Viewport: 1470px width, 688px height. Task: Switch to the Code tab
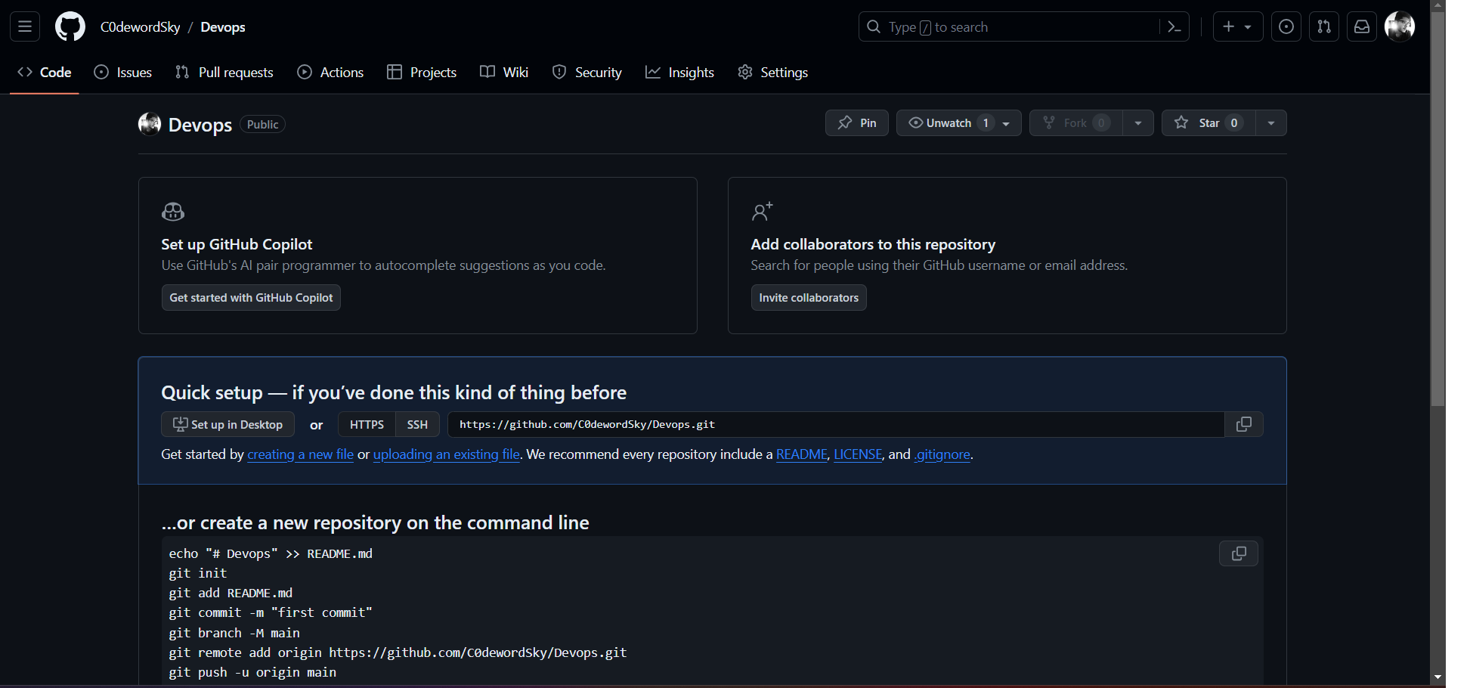(x=45, y=73)
